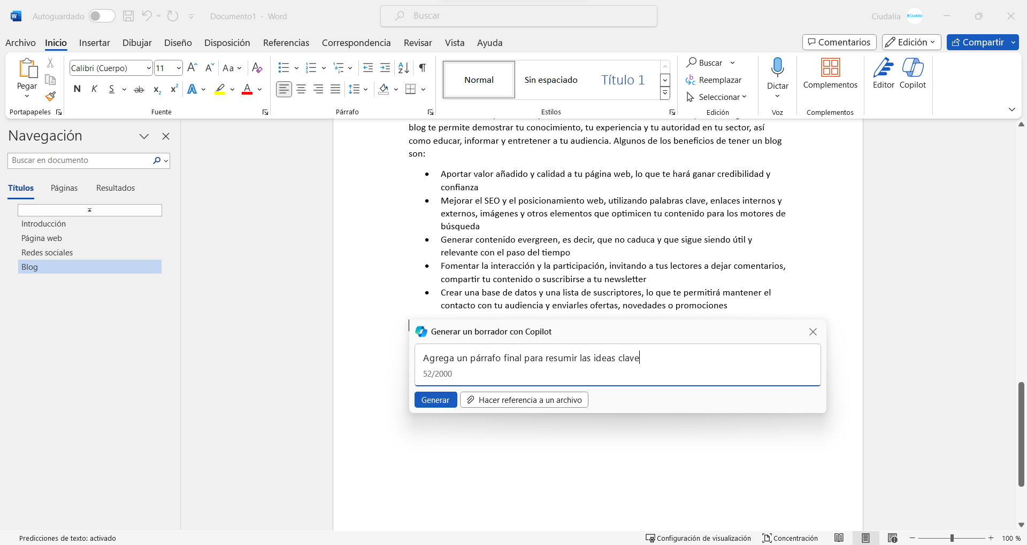
Task: Open the Páginas navigation tab
Action: pyautogui.click(x=64, y=188)
